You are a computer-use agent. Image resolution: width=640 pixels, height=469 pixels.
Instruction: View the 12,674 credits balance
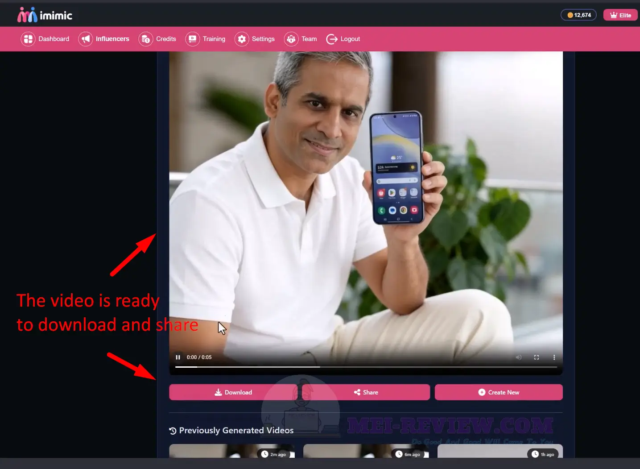pyautogui.click(x=578, y=15)
